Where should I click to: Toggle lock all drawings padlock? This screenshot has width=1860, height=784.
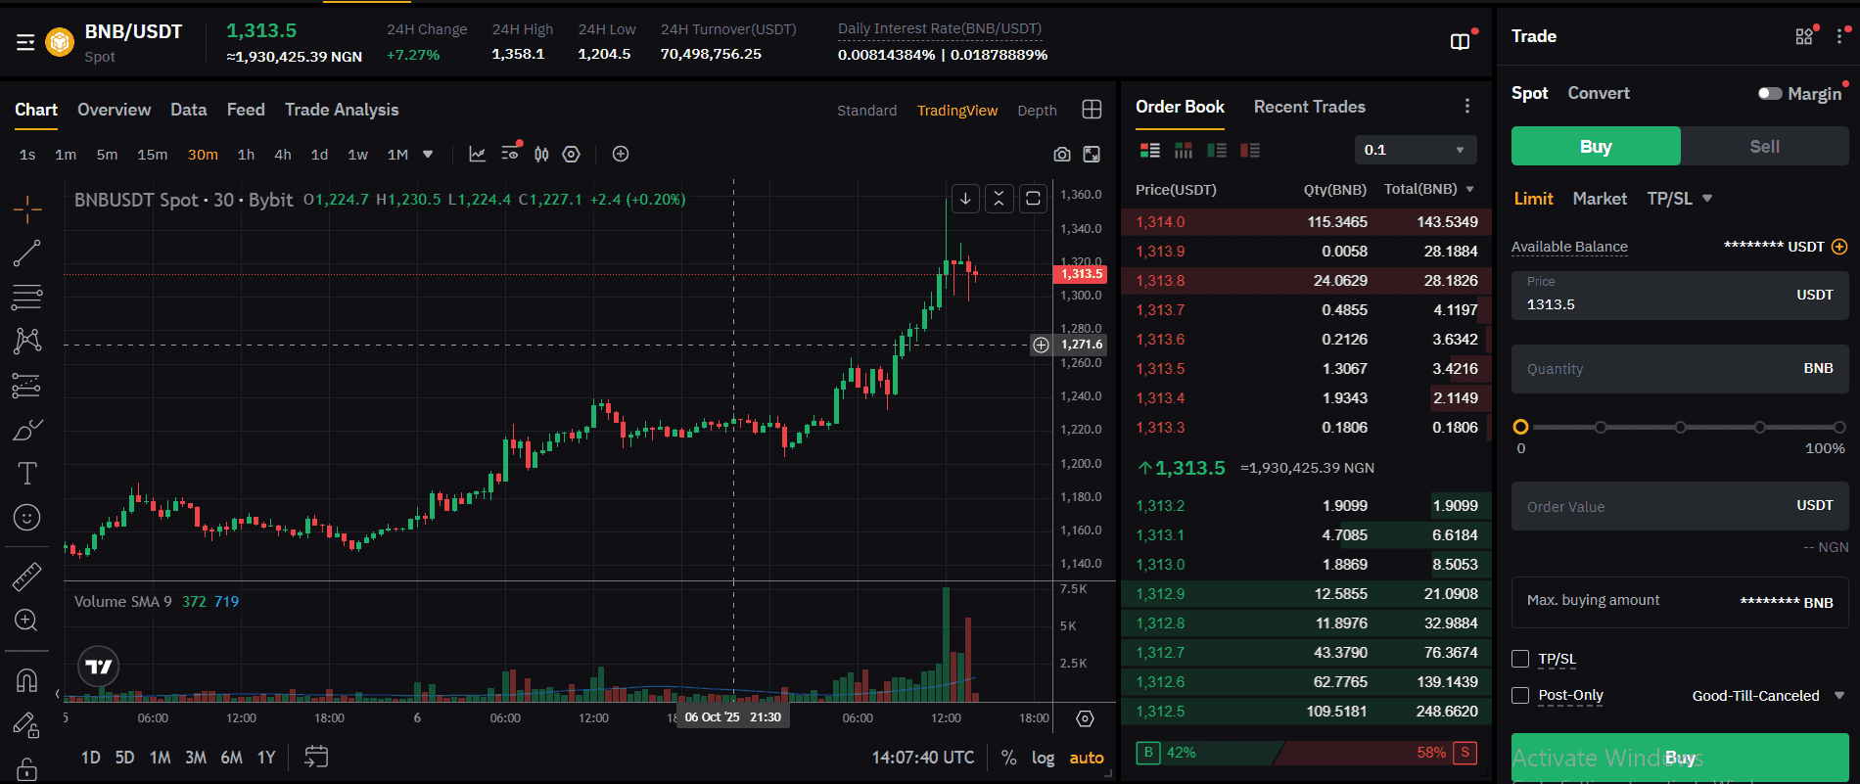click(x=27, y=768)
